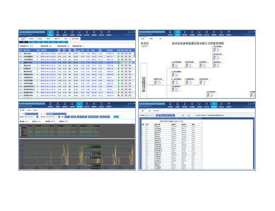
Task: Select the pen-shaped settings icon in the daily report window's navigation bar
Action: 228,105
